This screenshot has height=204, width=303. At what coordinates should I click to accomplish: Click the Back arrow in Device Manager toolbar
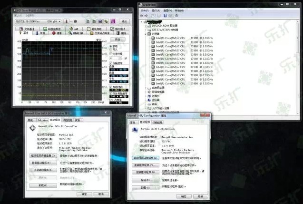click(142, 15)
